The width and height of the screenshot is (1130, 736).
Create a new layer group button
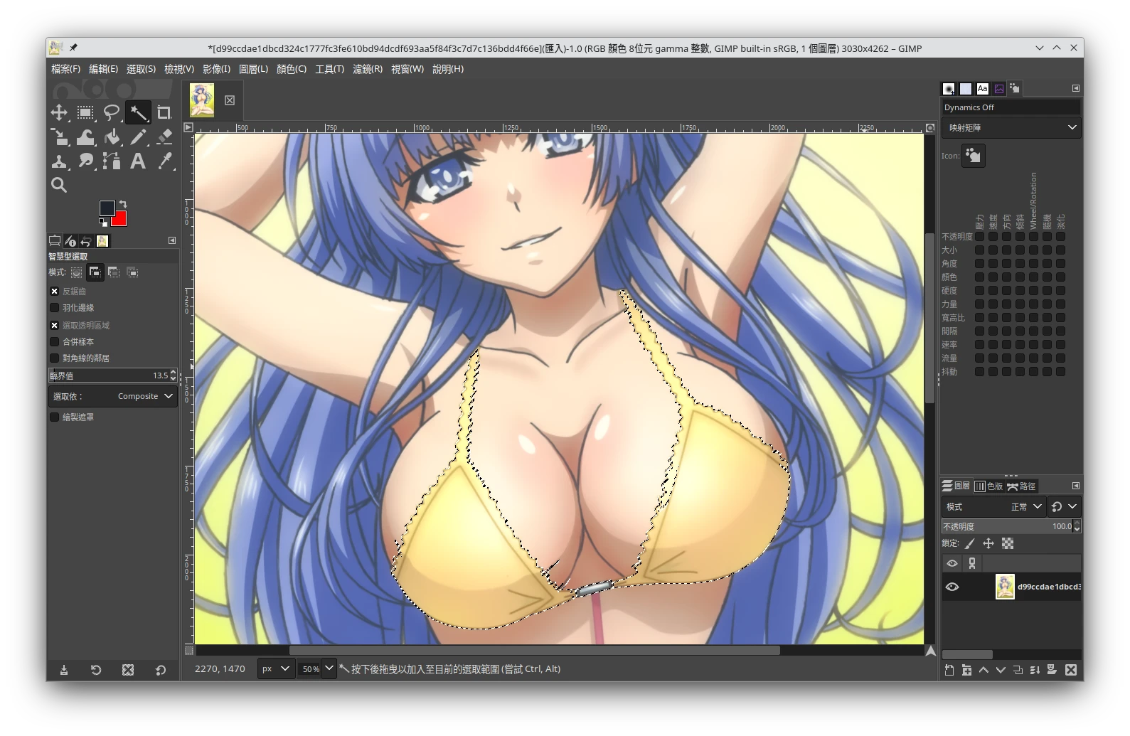(x=966, y=670)
